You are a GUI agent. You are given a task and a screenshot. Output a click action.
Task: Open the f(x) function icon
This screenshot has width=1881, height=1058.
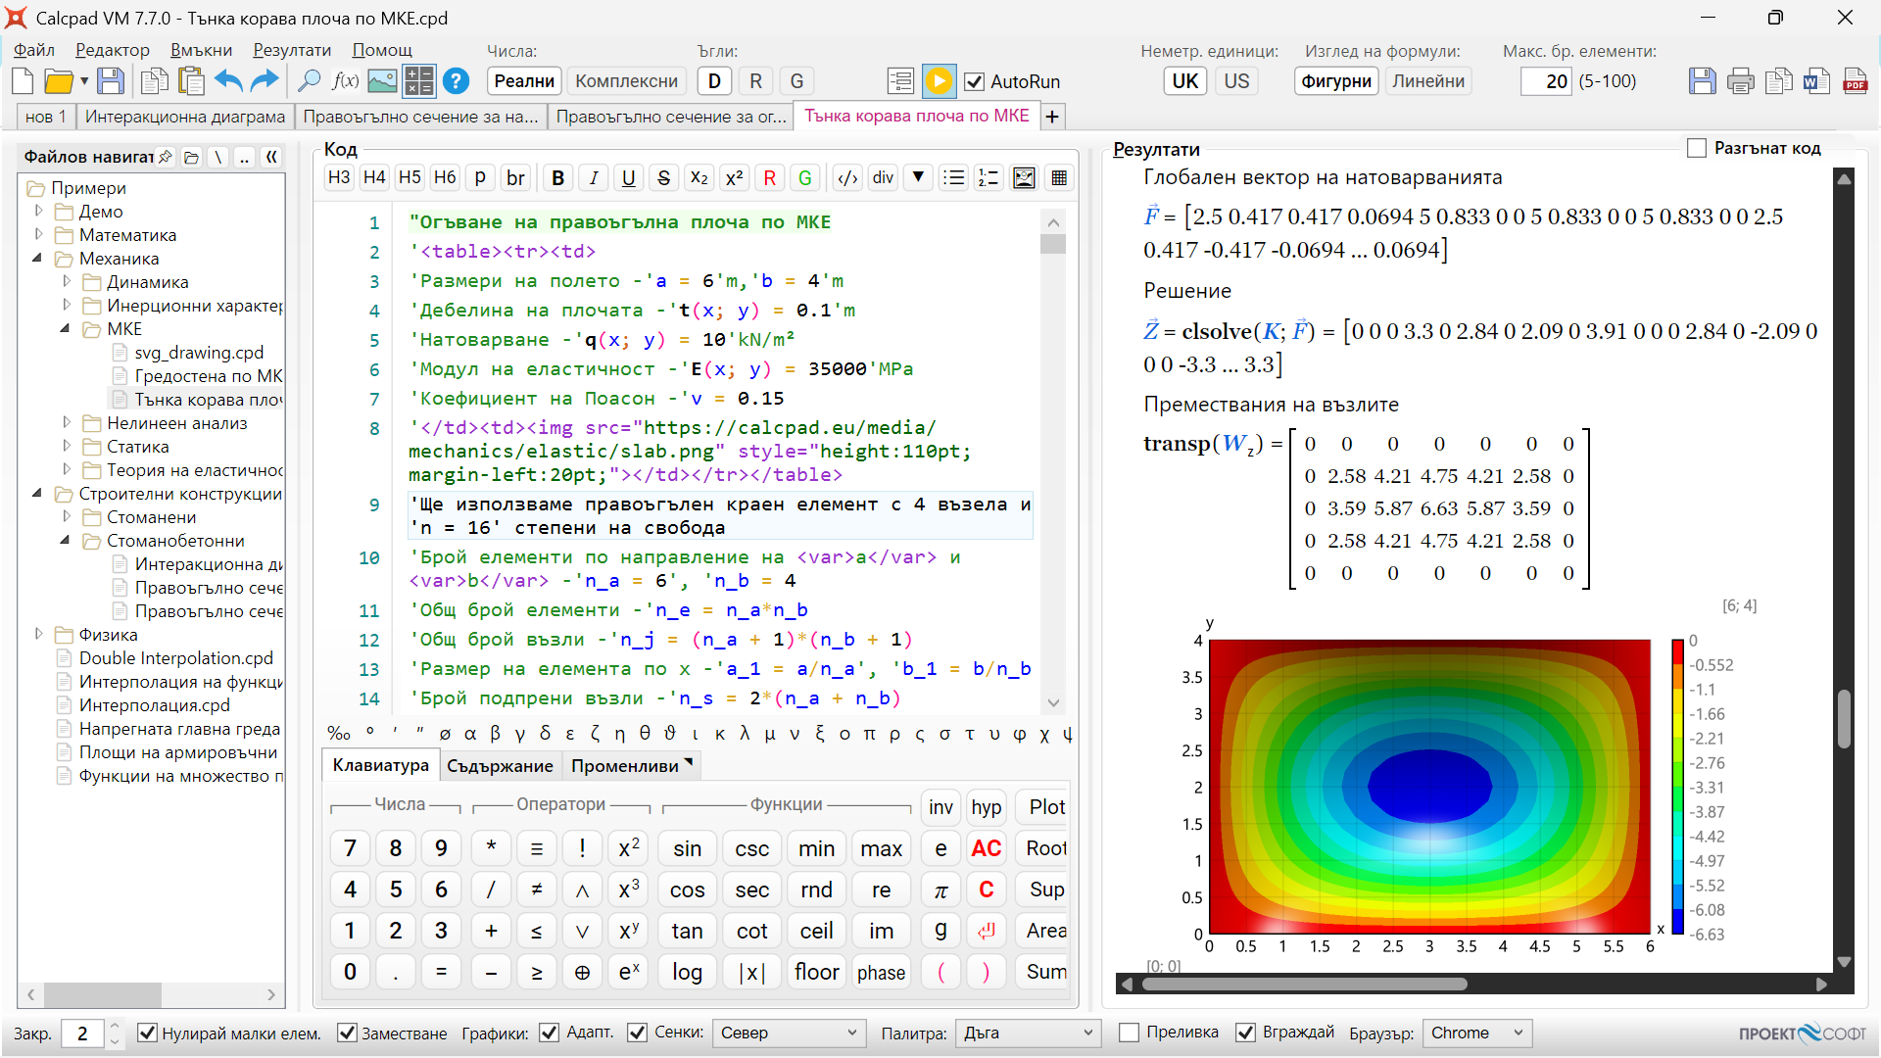click(346, 81)
